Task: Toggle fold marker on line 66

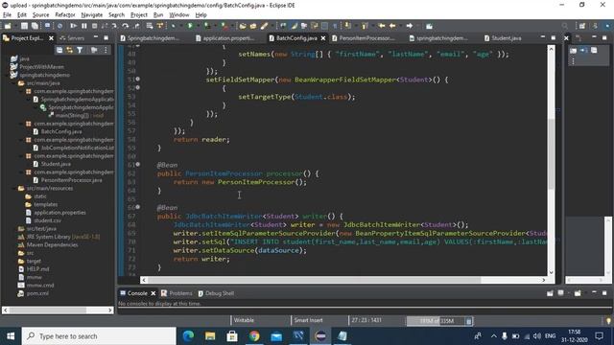Action: (x=138, y=207)
